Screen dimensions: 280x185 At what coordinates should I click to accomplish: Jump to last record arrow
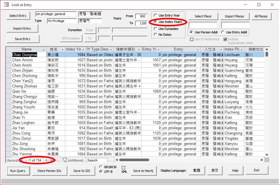tap(52, 160)
